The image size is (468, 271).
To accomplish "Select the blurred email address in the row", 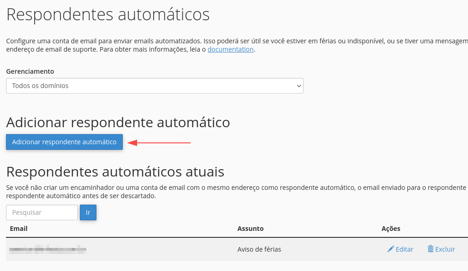I will coord(48,249).
